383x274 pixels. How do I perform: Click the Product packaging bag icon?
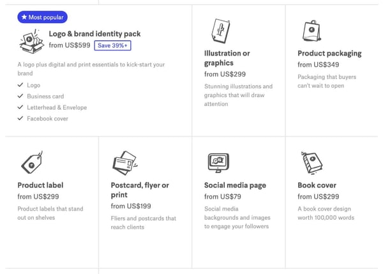pos(311,31)
